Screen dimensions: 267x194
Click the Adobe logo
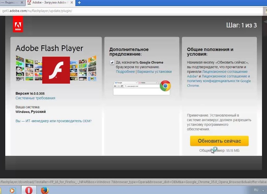[18, 24]
